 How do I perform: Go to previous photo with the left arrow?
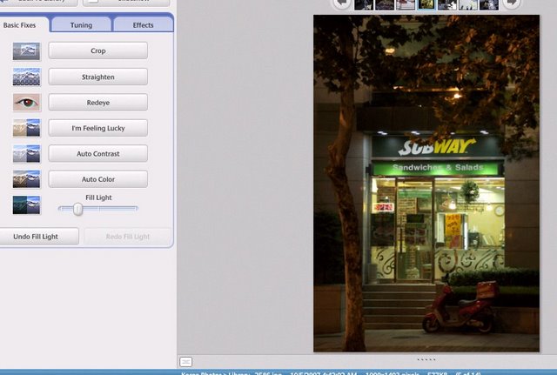click(x=342, y=3)
